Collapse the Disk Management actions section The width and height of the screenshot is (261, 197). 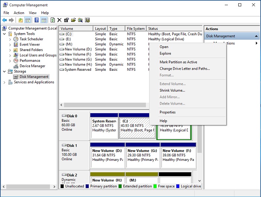click(257, 36)
